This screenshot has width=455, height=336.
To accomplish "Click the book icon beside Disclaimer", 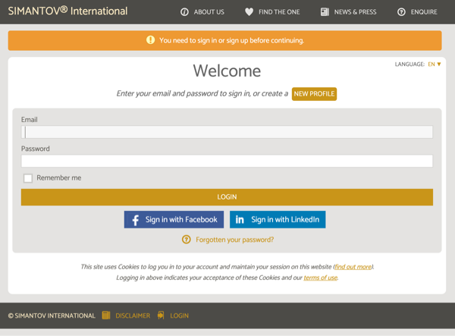I will [x=106, y=315].
